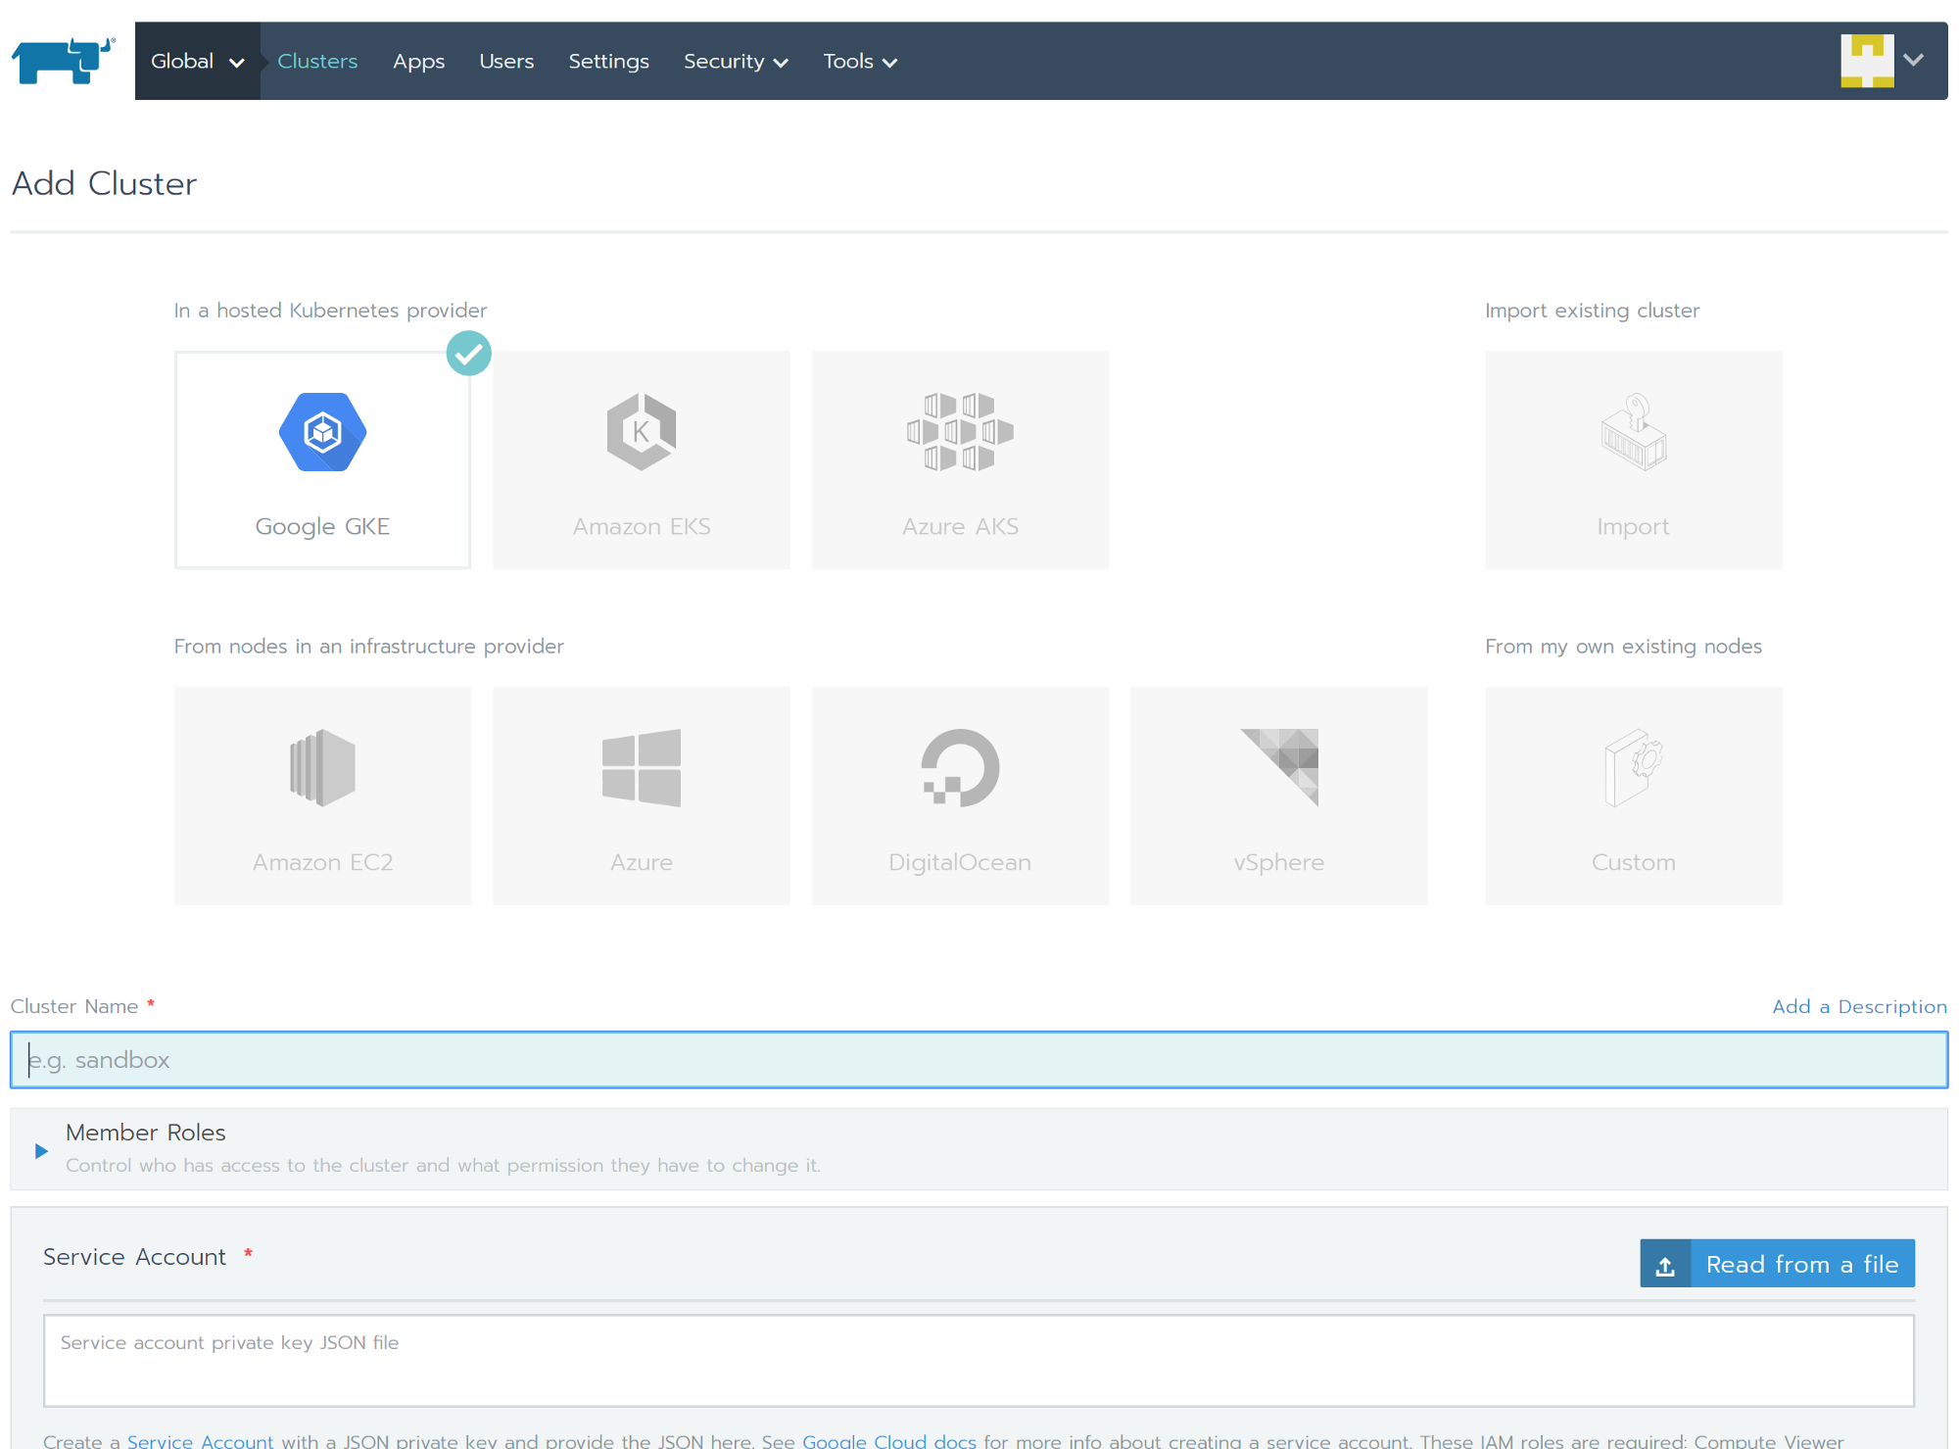Image resolution: width=1959 pixels, height=1449 pixels.
Task: Select the Import existing cluster icon
Action: pos(1632,432)
